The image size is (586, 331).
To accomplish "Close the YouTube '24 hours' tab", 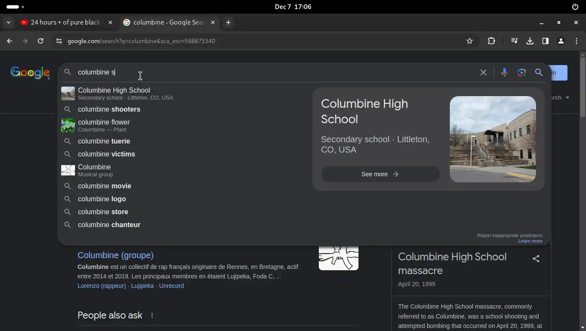I will click(x=110, y=22).
